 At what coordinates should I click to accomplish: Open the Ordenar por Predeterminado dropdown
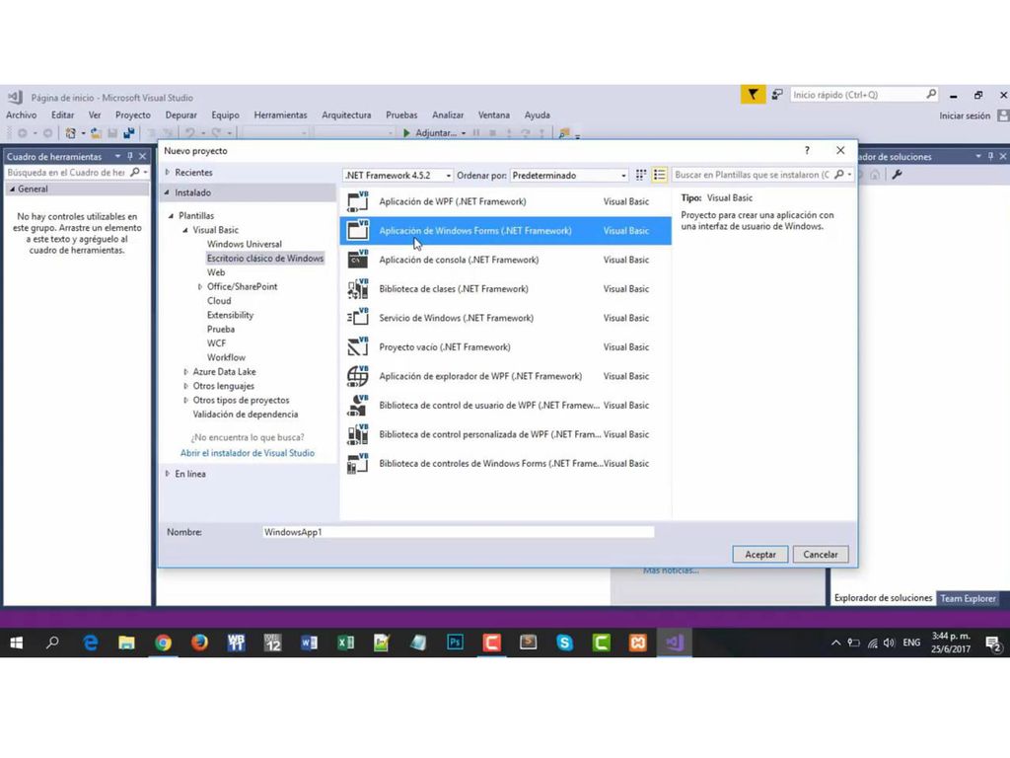tap(569, 176)
